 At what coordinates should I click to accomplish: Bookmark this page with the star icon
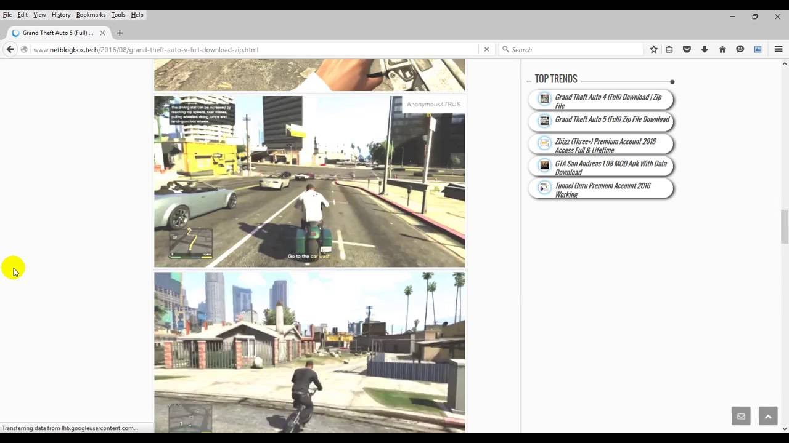[653, 49]
